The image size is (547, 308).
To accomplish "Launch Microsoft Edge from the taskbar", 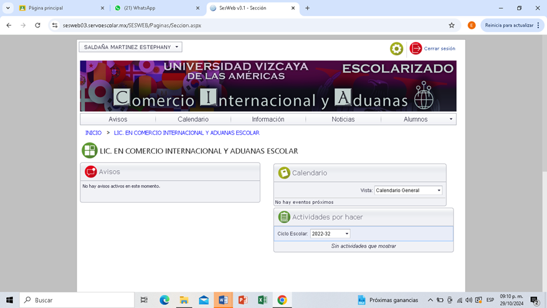I will pos(164,300).
